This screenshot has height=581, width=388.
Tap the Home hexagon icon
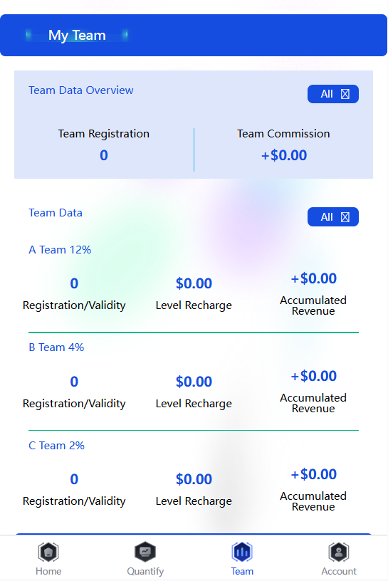(48, 552)
